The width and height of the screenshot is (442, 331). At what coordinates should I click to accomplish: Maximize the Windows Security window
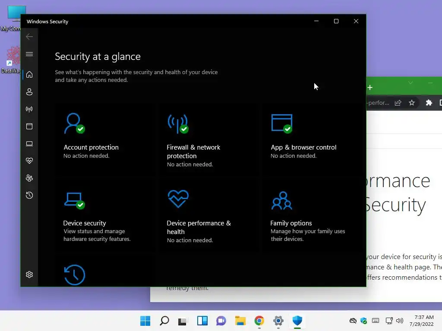336,21
